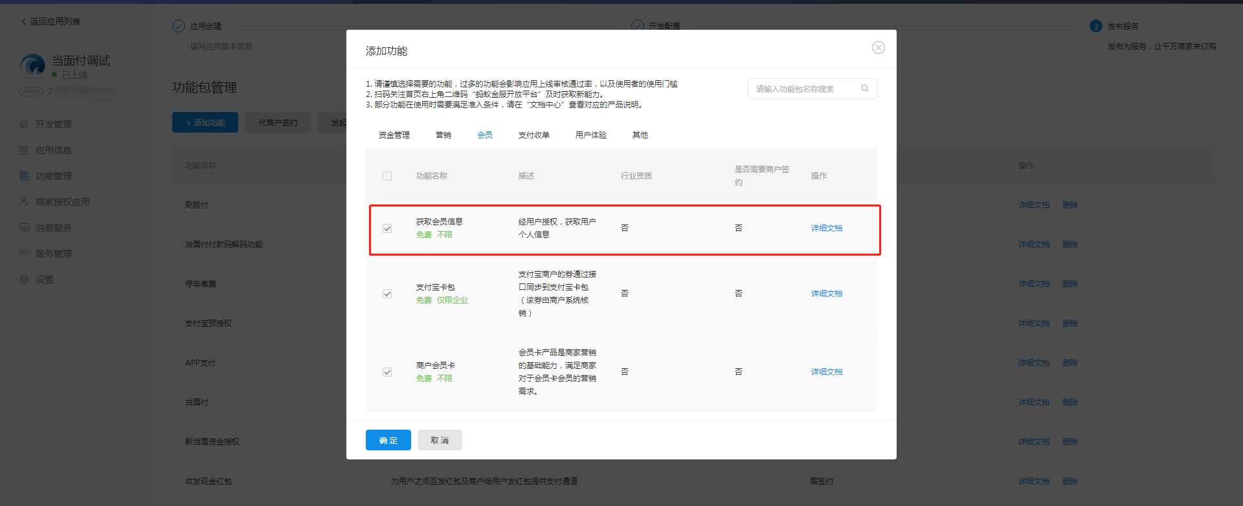Click the 支付宝卡包 feature name
The width and height of the screenshot is (1243, 506).
[x=436, y=287]
